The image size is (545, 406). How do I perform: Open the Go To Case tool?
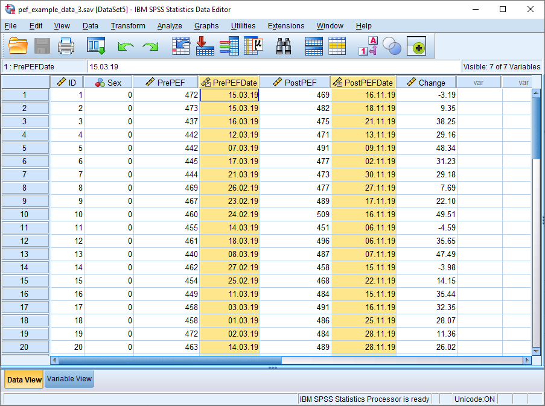(x=180, y=46)
